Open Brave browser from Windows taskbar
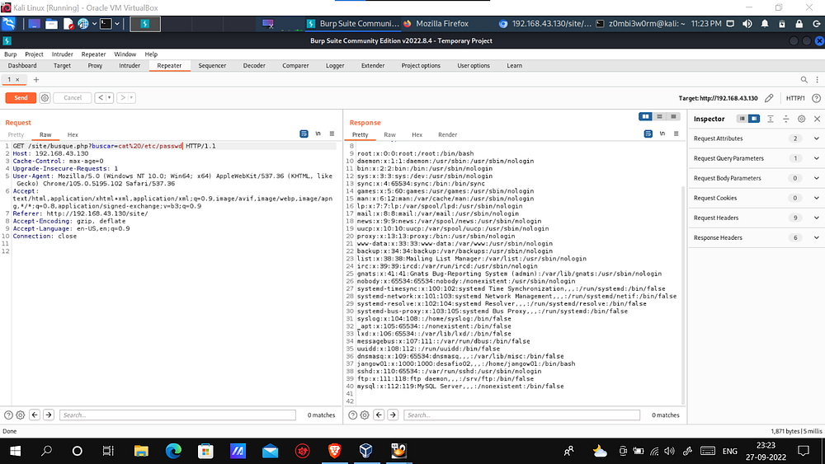 click(x=333, y=451)
